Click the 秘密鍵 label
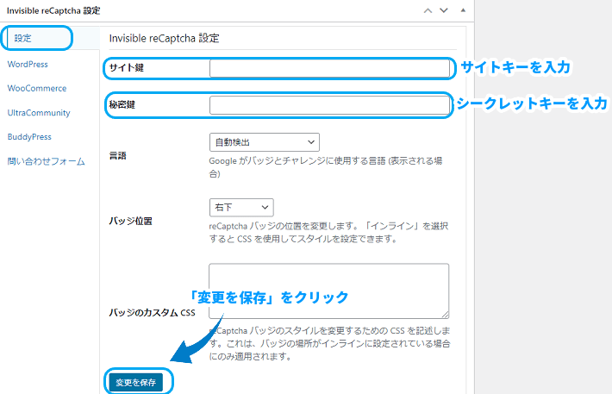The image size is (612, 394). (x=122, y=104)
